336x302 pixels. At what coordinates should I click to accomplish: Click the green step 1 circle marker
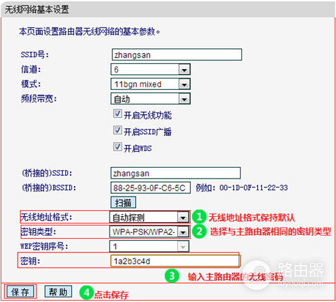pos(199,217)
